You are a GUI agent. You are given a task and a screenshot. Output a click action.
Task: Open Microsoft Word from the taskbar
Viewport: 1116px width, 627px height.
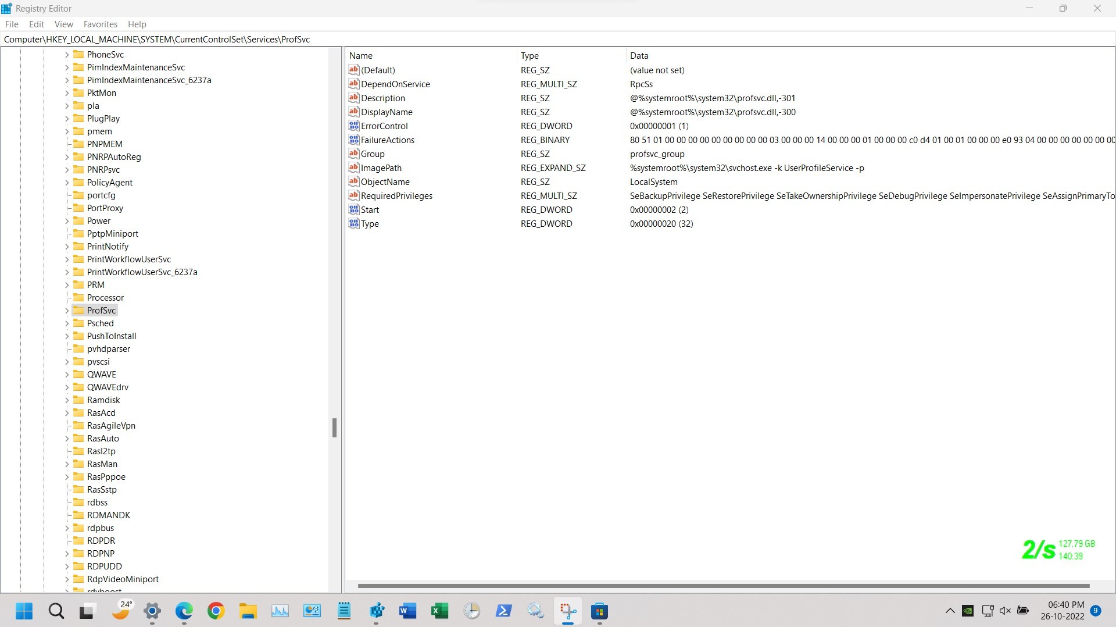408,611
